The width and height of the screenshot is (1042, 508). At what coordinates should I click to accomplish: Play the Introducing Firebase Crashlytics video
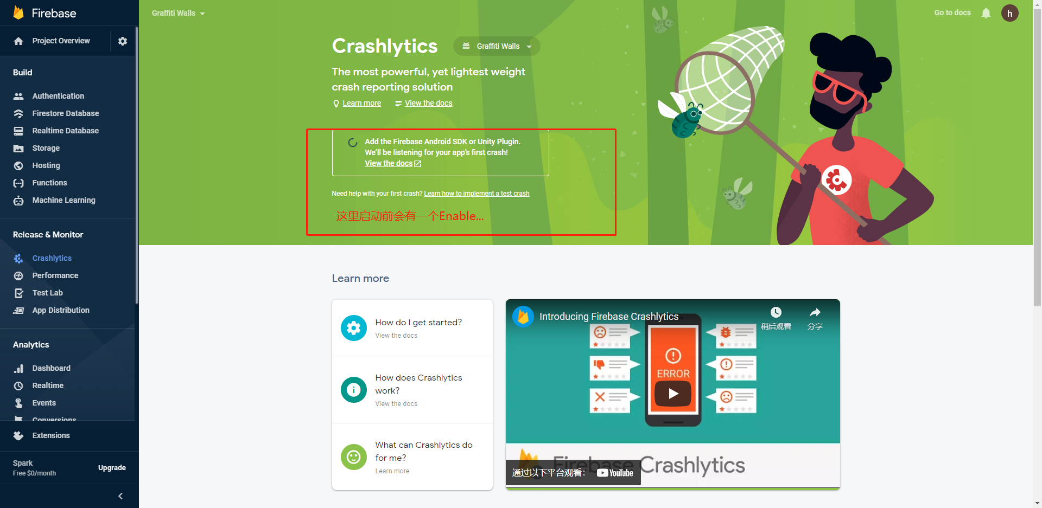[x=672, y=394]
